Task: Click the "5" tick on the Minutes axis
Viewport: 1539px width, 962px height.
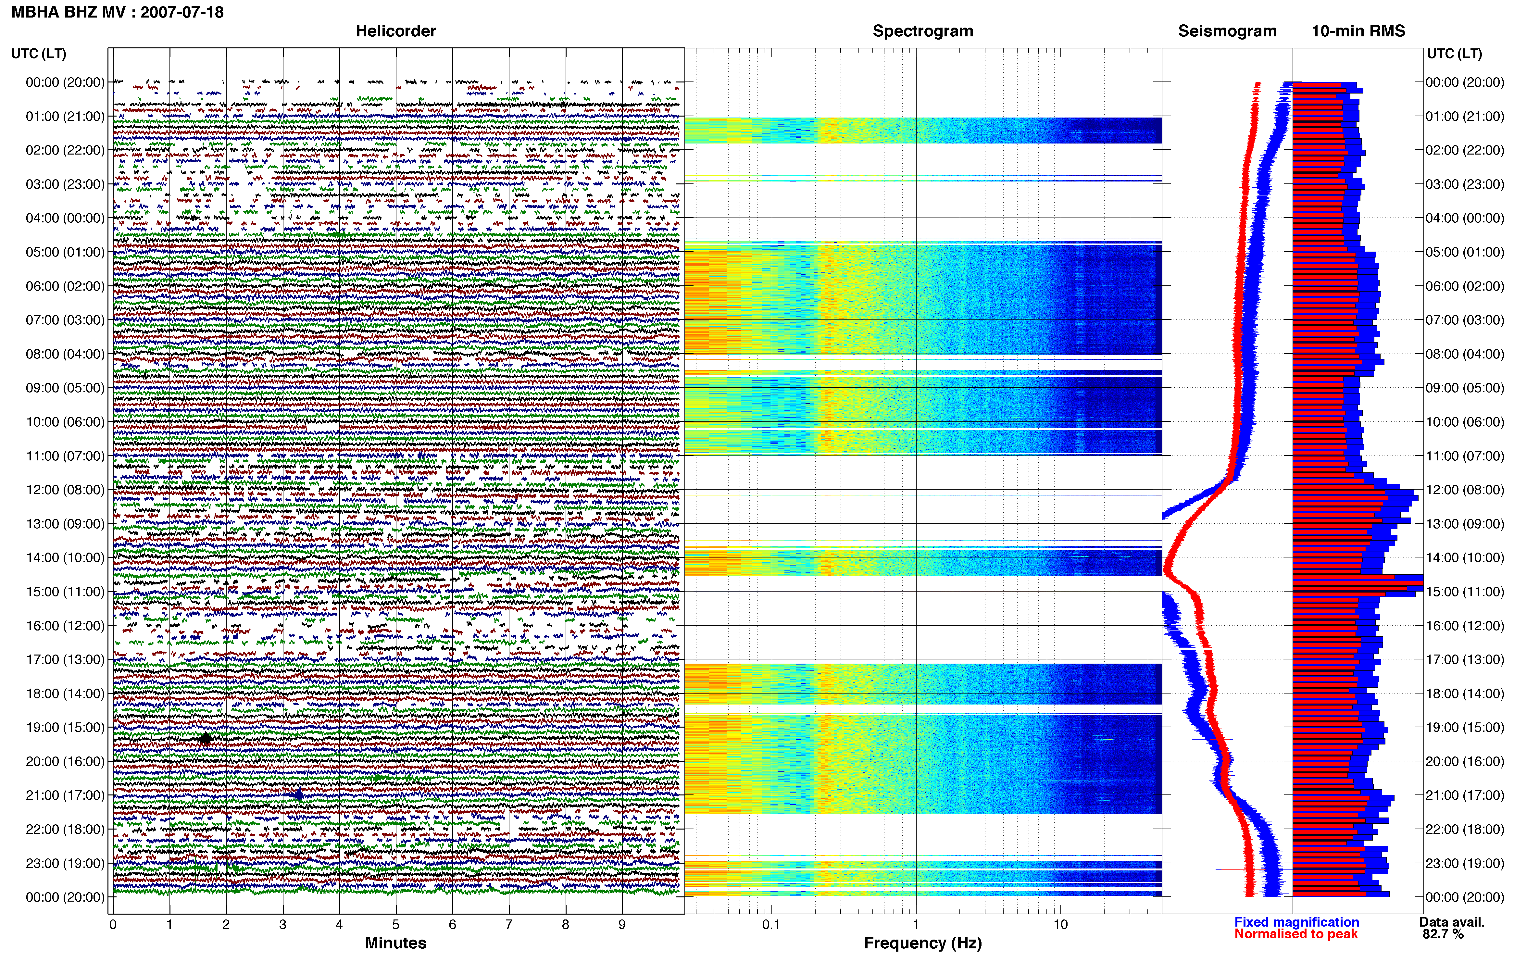Action: 396,924
